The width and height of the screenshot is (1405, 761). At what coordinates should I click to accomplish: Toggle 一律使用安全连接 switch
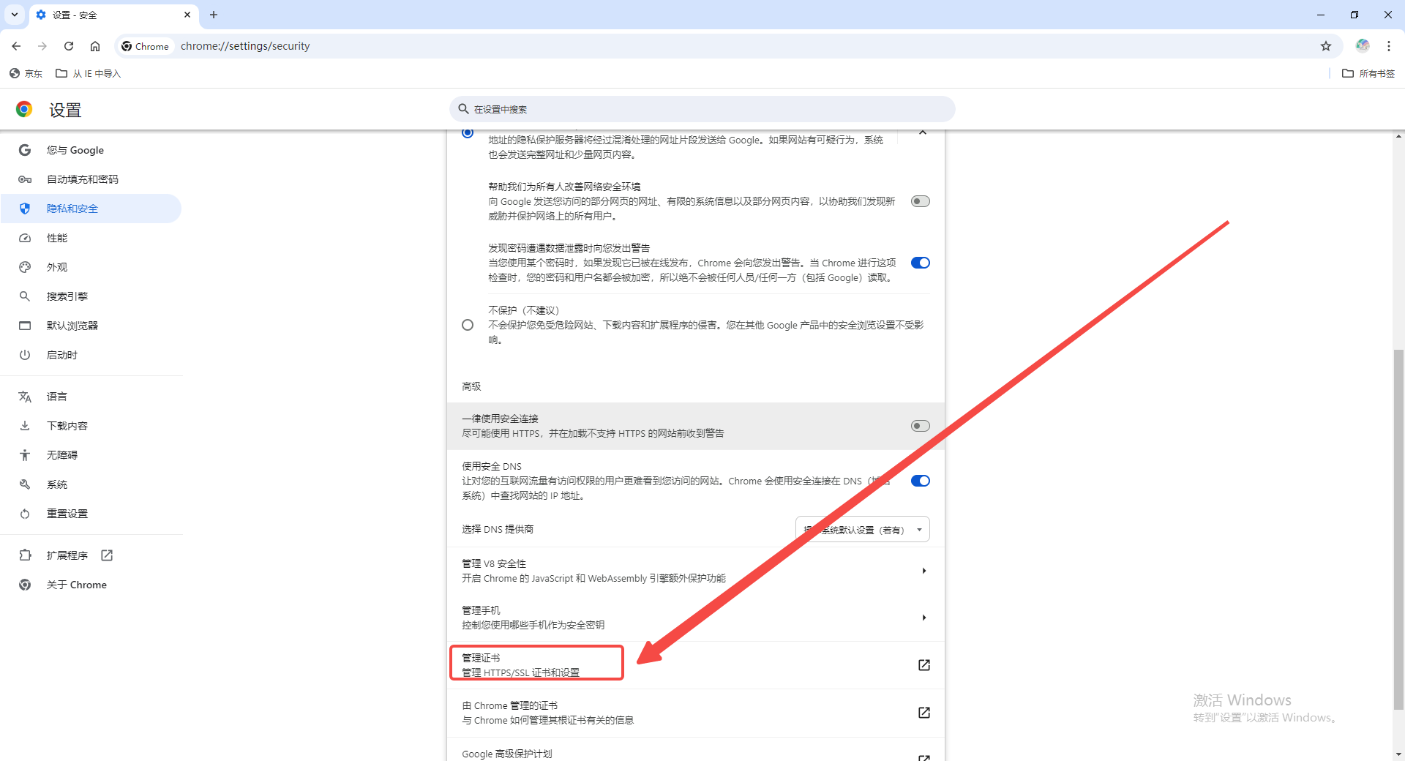pyautogui.click(x=921, y=426)
